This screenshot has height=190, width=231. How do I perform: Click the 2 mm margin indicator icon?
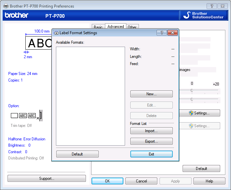[x=26, y=52]
